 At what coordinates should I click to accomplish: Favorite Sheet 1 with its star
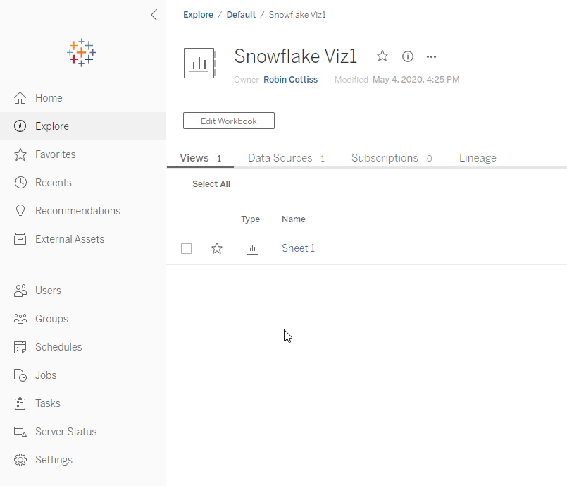click(x=217, y=248)
